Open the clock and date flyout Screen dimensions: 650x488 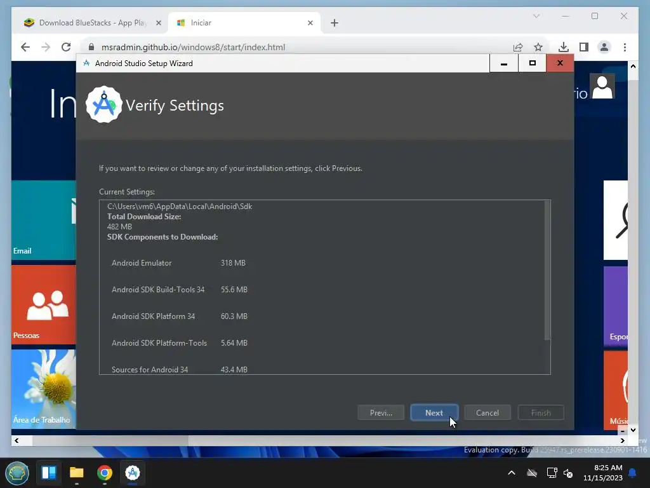603,473
